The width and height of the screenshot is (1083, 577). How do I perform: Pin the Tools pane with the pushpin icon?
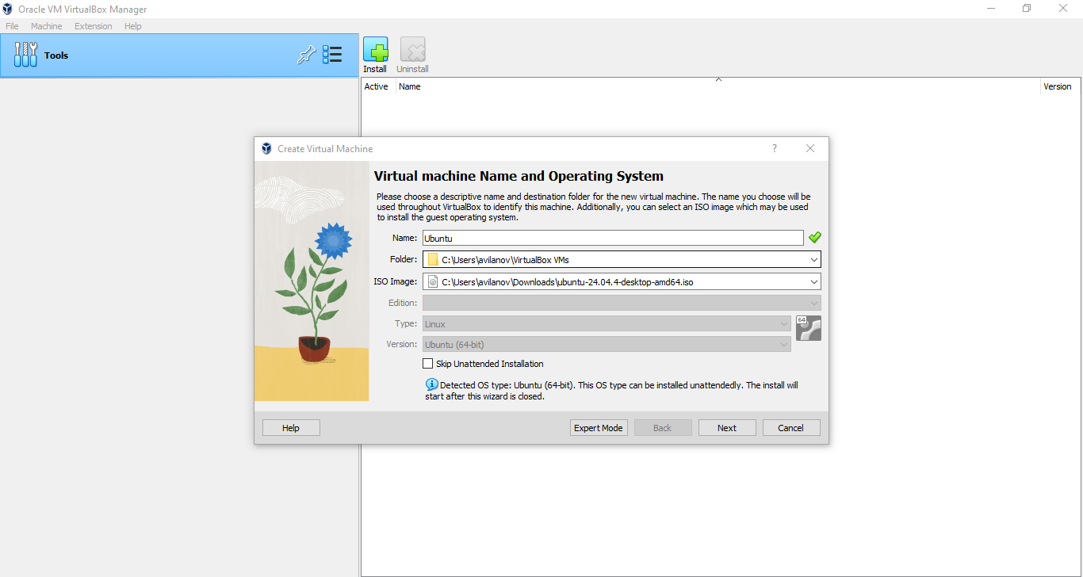pos(306,55)
